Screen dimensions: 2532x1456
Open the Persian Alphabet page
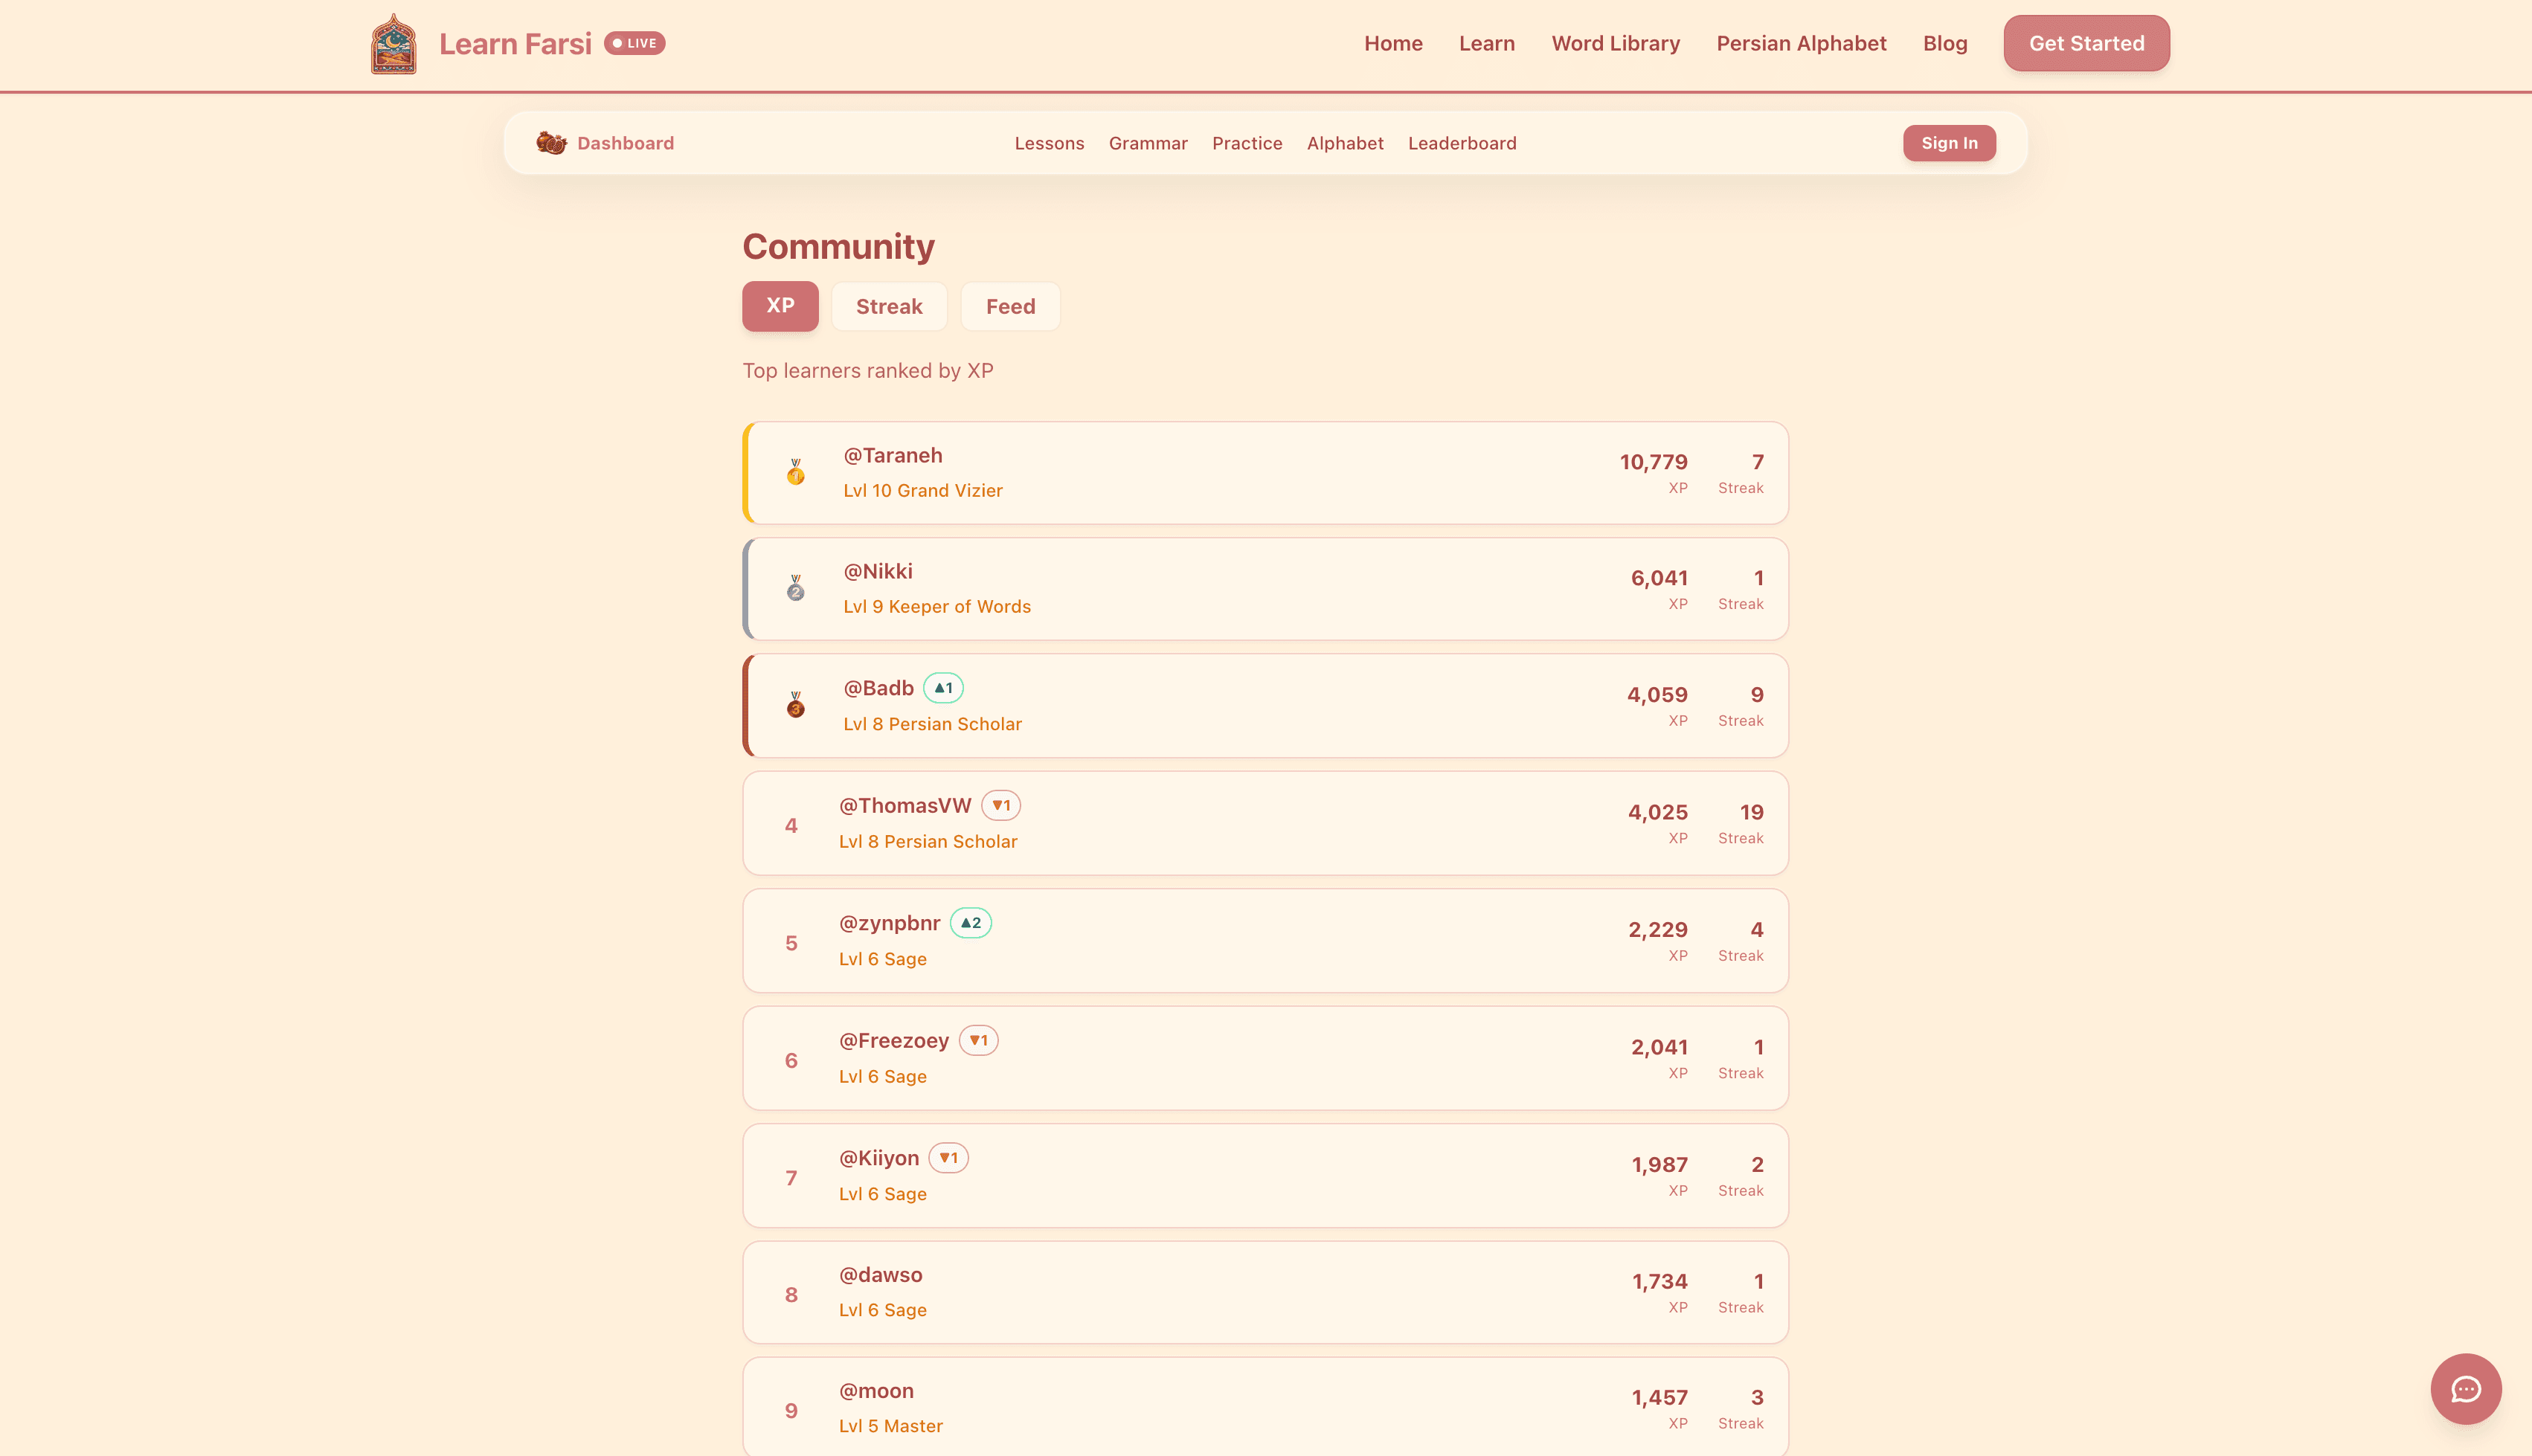[x=1801, y=43]
